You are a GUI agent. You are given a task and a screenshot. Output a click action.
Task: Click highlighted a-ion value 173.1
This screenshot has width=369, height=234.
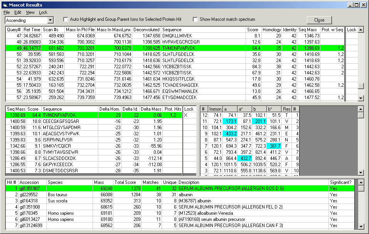231,121
